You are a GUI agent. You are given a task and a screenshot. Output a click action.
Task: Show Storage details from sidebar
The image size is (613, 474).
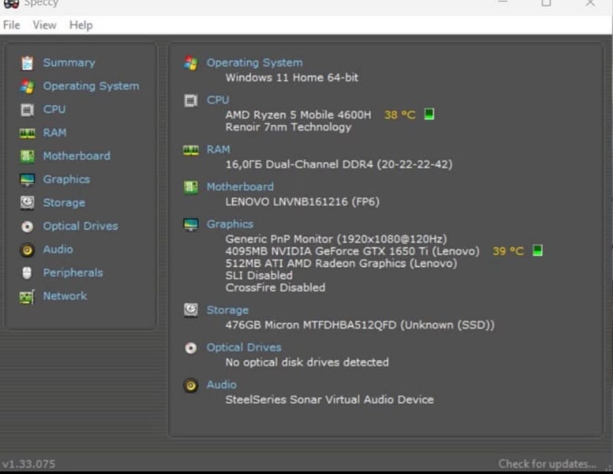point(64,203)
